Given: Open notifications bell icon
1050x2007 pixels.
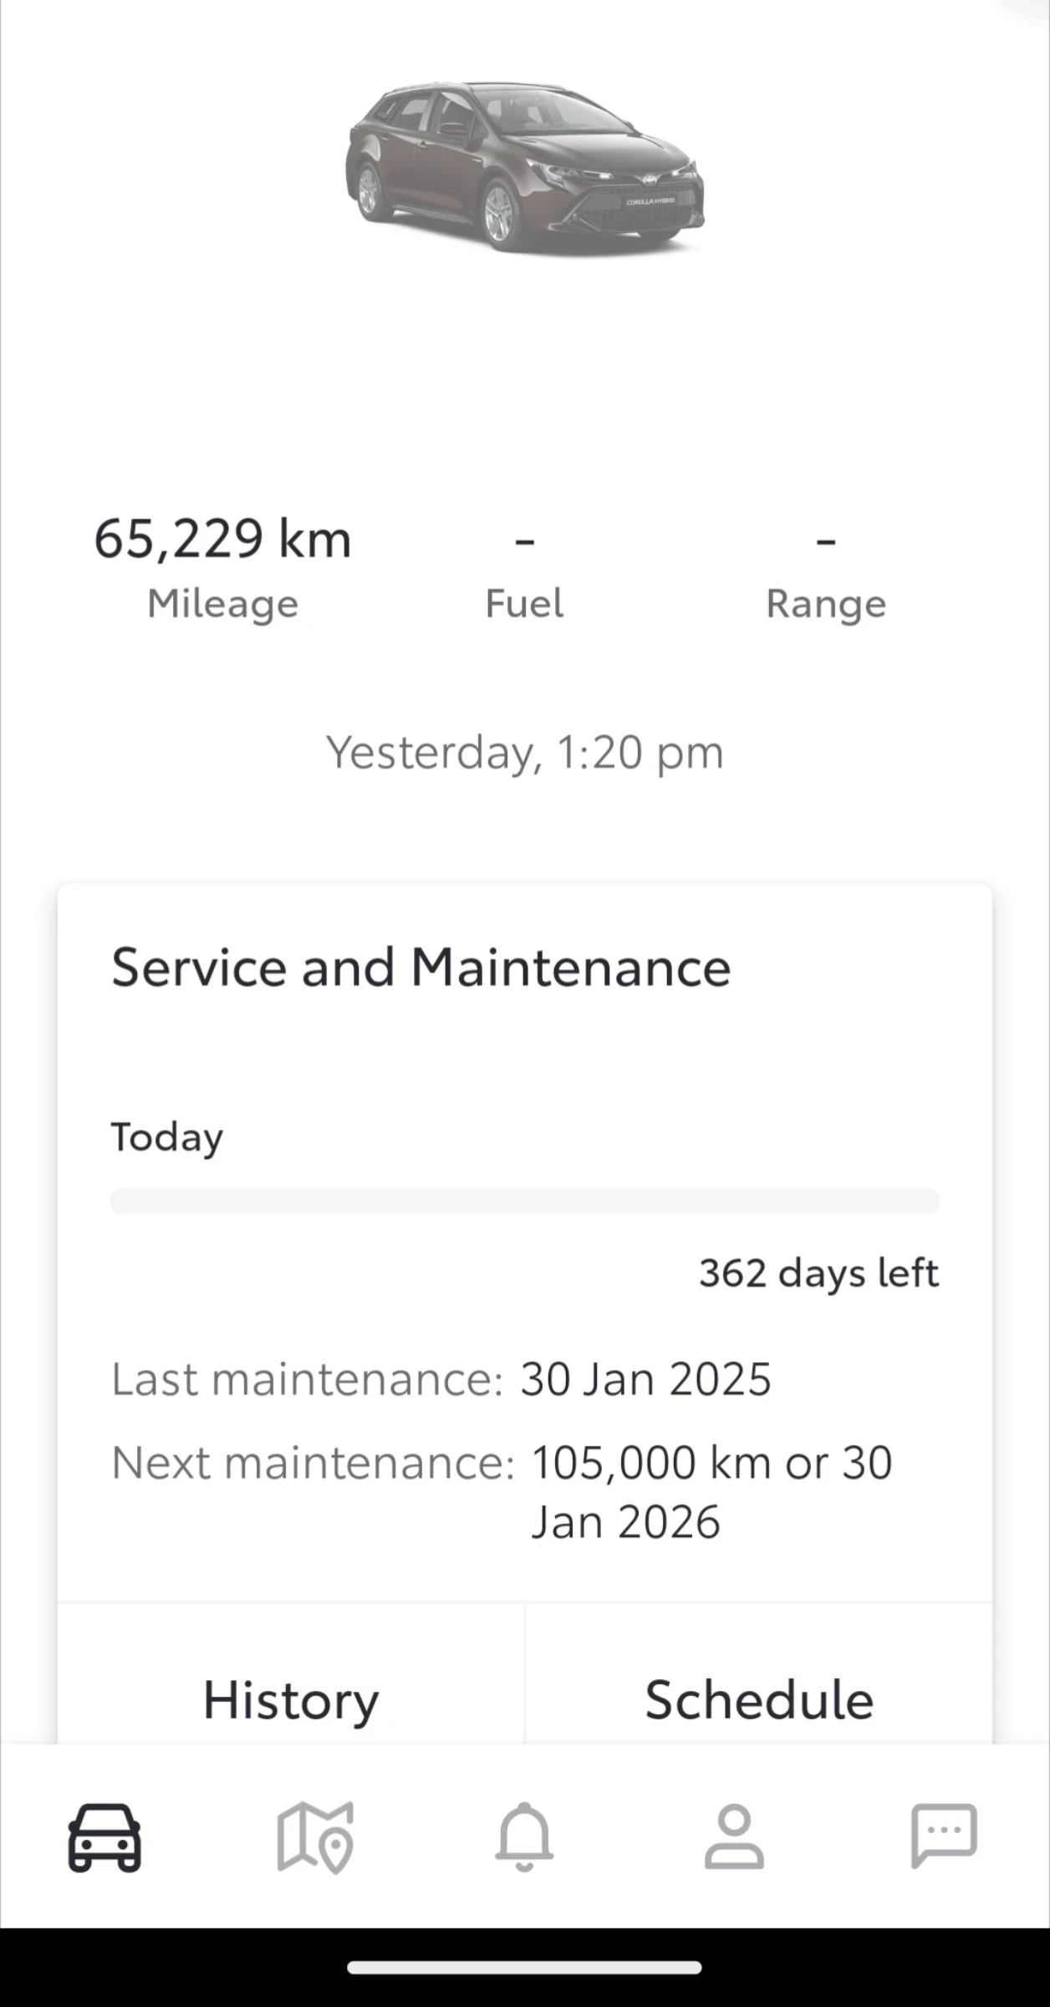Looking at the screenshot, I should (524, 1836).
